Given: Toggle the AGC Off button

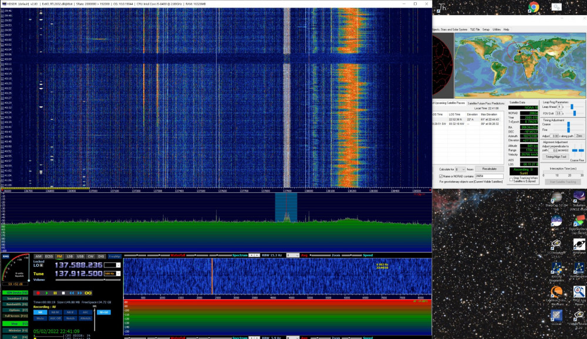Looking at the screenshot, I should tap(55, 318).
